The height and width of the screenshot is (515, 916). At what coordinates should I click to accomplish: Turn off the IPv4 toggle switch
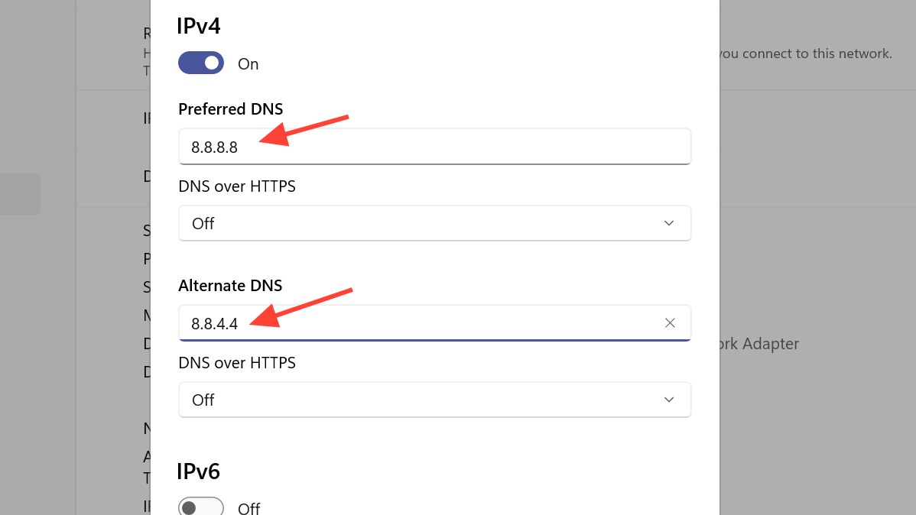click(201, 63)
